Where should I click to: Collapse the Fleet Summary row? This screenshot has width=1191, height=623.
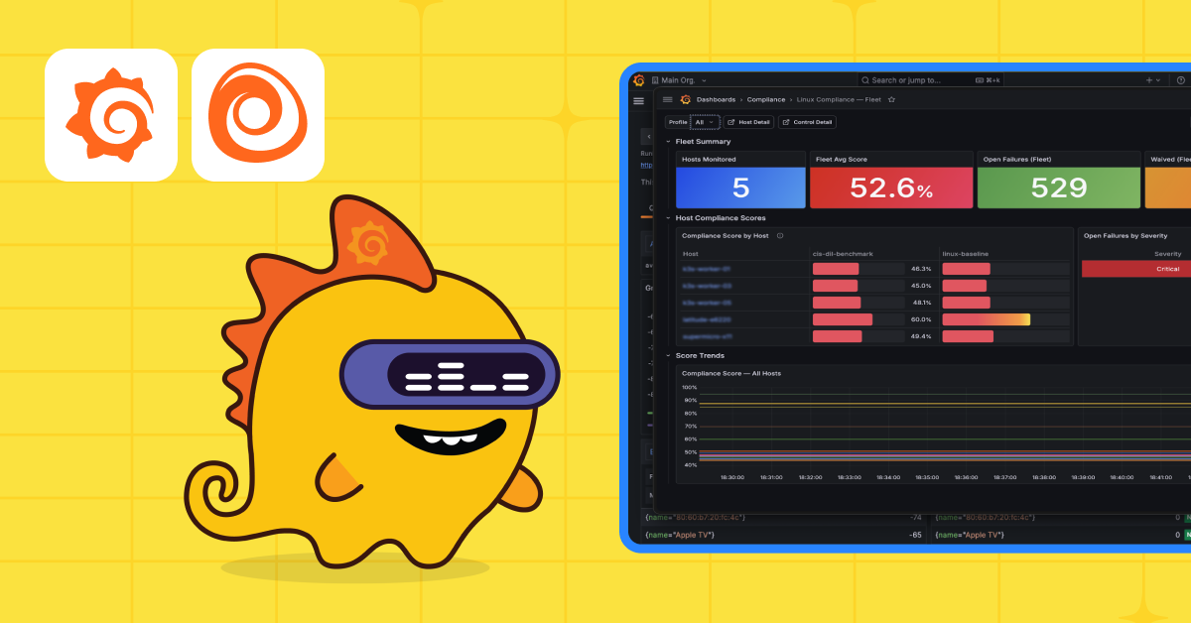(x=668, y=142)
